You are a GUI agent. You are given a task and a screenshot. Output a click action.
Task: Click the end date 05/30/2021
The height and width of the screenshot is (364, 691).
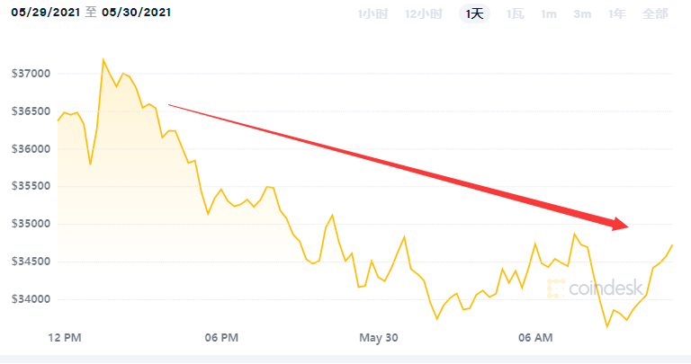pyautogui.click(x=133, y=13)
